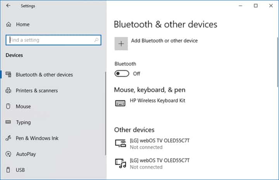The width and height of the screenshot is (279, 180).
Task: Open Home in Settings sidebar
Action: tap(23, 24)
